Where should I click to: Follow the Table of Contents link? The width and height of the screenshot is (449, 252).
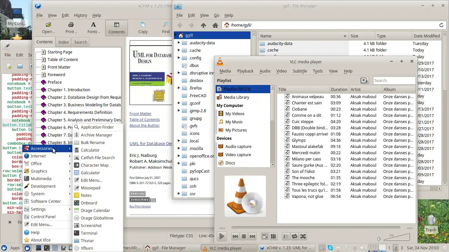(145, 119)
